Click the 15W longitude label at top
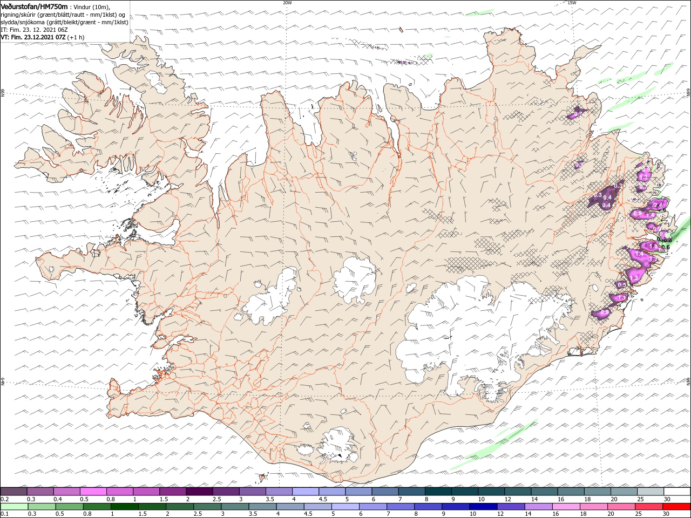Screen dimensions: 691x518 [572, 2]
